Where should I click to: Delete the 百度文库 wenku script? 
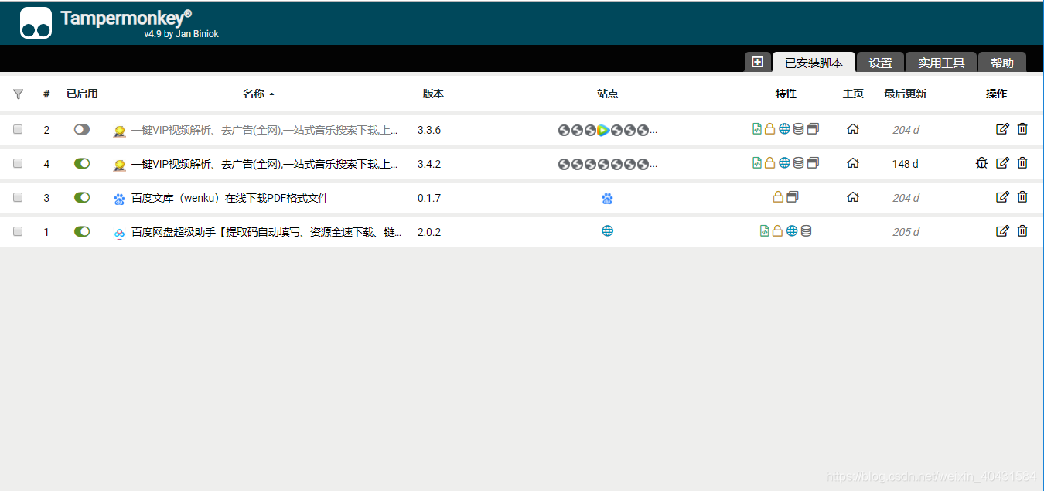[1022, 197]
